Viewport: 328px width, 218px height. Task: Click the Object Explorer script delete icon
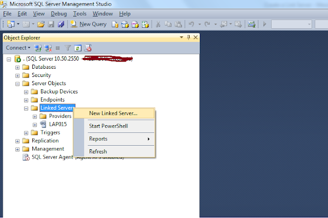click(88, 48)
